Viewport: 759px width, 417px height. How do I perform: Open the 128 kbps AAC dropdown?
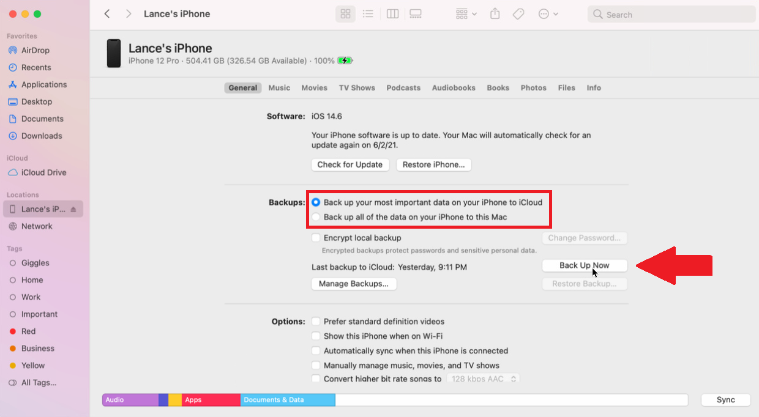(x=484, y=379)
